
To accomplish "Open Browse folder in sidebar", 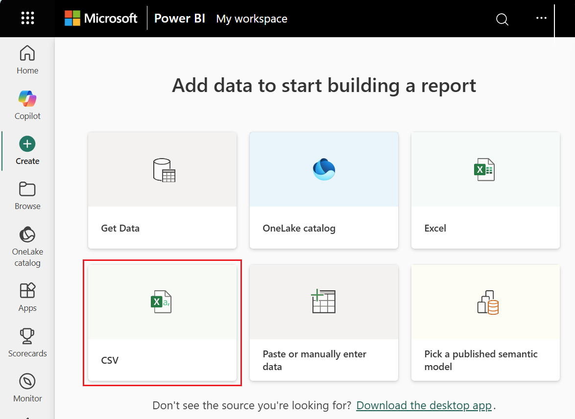I will (27, 196).
